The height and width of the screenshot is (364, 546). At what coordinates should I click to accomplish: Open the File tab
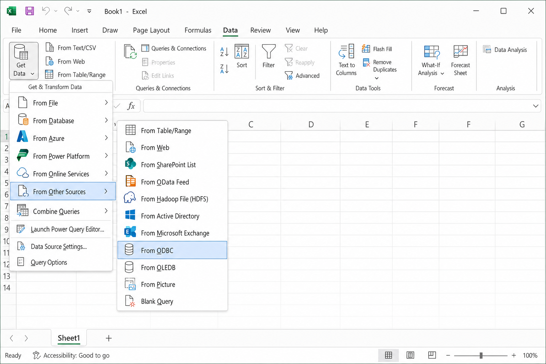[16, 30]
